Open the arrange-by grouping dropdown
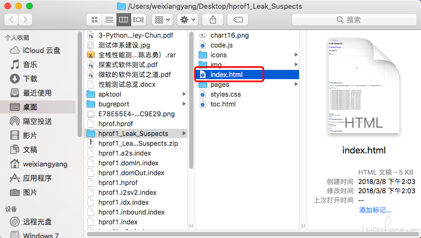The height and width of the screenshot is (238, 421). (x=162, y=20)
